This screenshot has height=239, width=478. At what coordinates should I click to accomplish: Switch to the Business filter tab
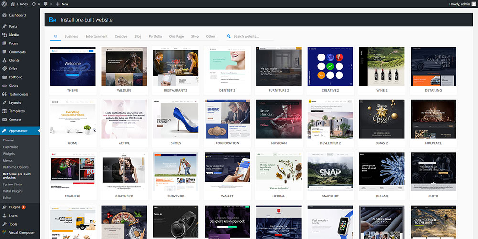click(71, 36)
